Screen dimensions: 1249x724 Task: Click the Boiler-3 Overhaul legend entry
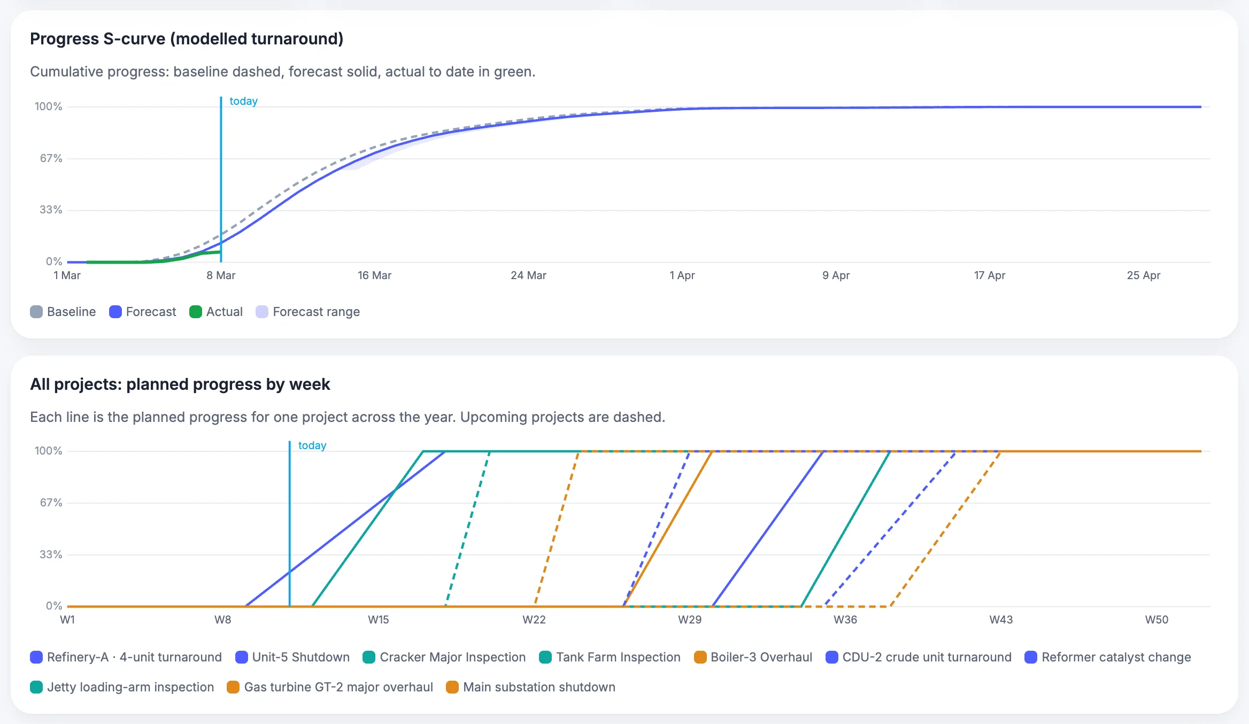point(753,657)
